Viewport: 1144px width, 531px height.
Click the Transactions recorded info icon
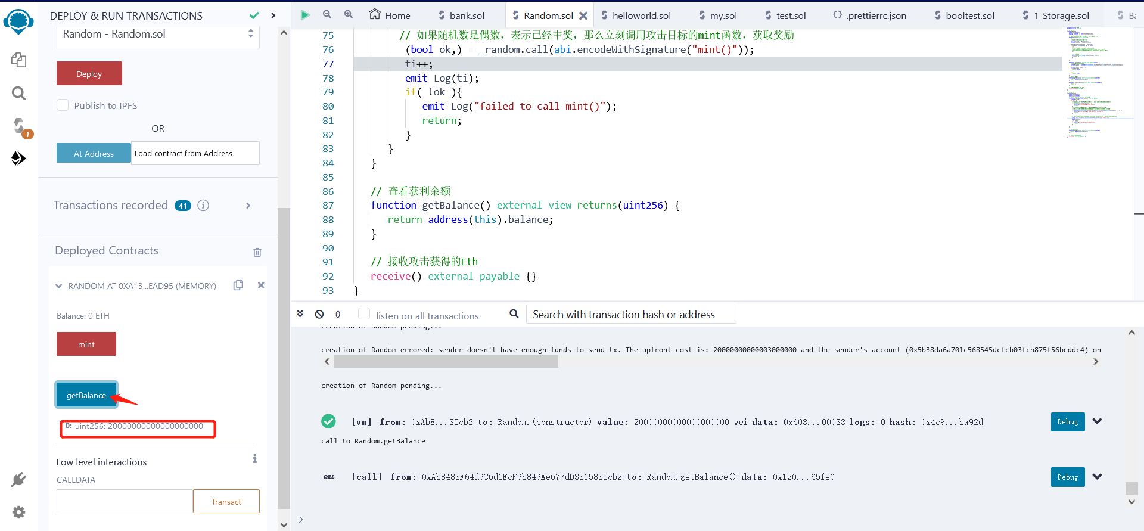[203, 206]
